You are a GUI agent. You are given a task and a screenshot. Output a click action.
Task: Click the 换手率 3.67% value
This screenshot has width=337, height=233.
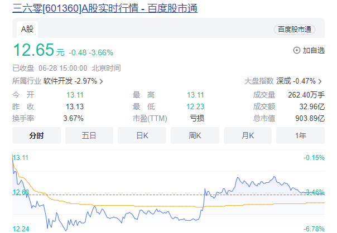pos(74,118)
